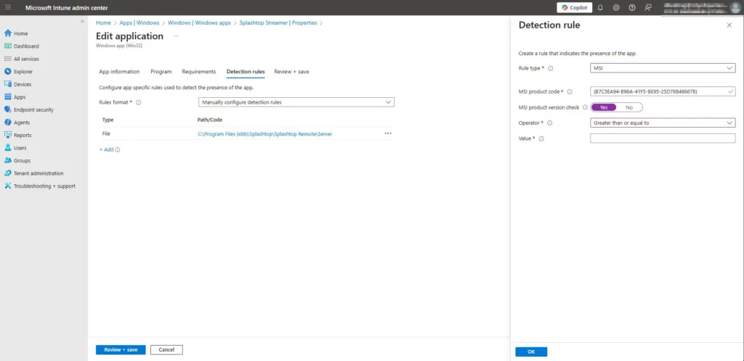This screenshot has height=361, width=744.
Task: Click info icon next to Rule type
Action: click(x=550, y=68)
